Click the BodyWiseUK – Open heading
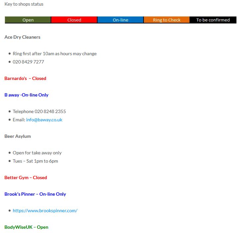This screenshot has height=238, width=252. pyautogui.click(x=26, y=227)
